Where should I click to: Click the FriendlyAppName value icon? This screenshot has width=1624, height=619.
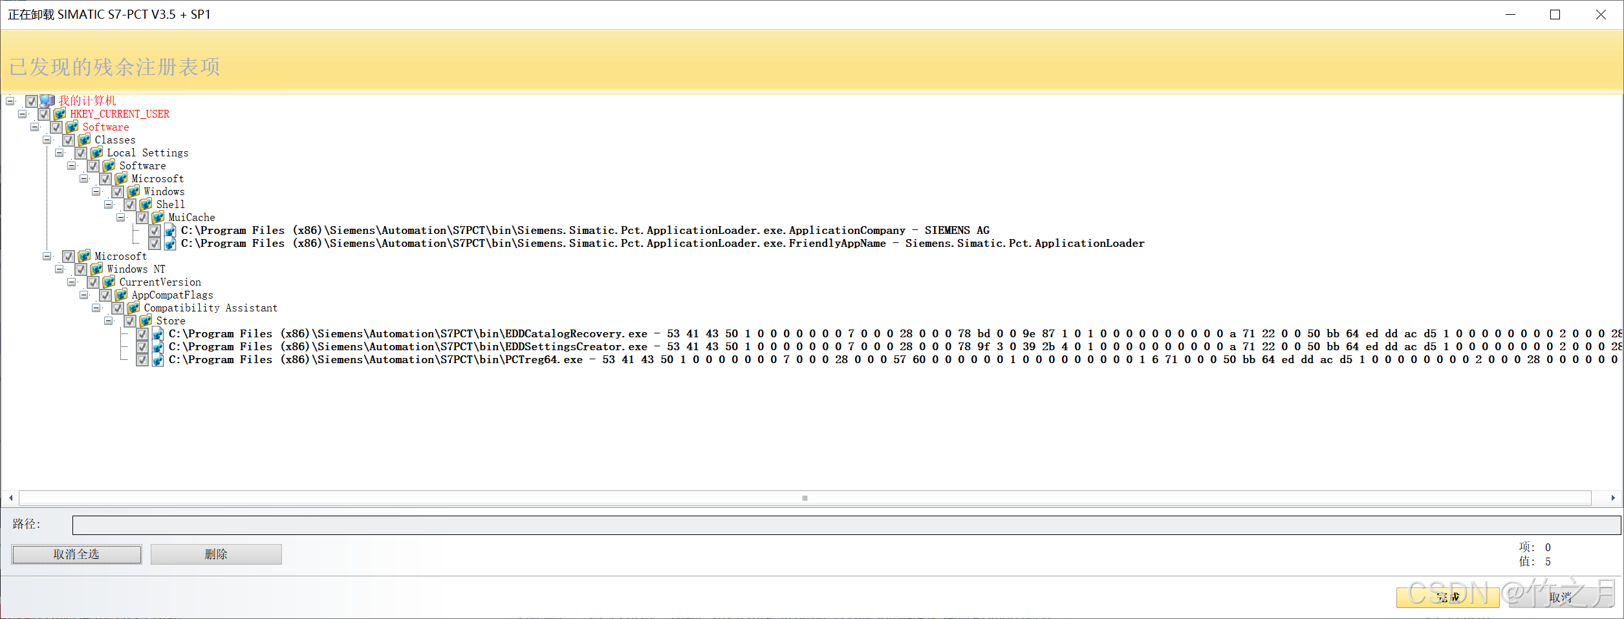(170, 243)
